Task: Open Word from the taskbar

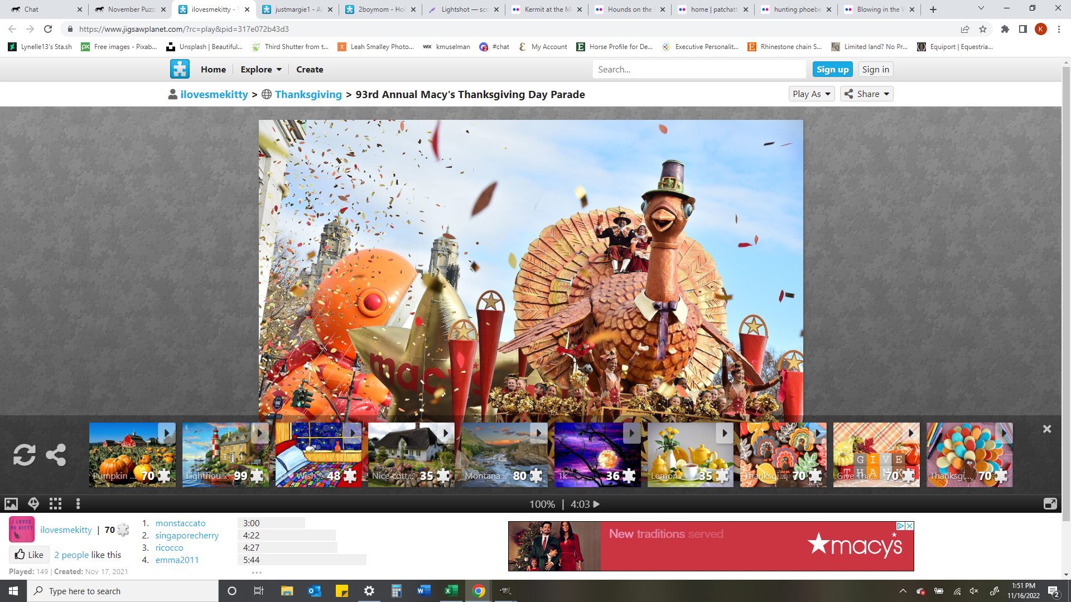Action: [x=423, y=591]
